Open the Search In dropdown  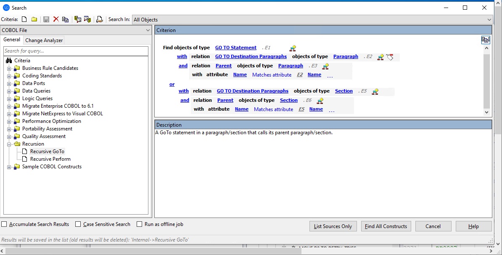pyautogui.click(x=489, y=19)
